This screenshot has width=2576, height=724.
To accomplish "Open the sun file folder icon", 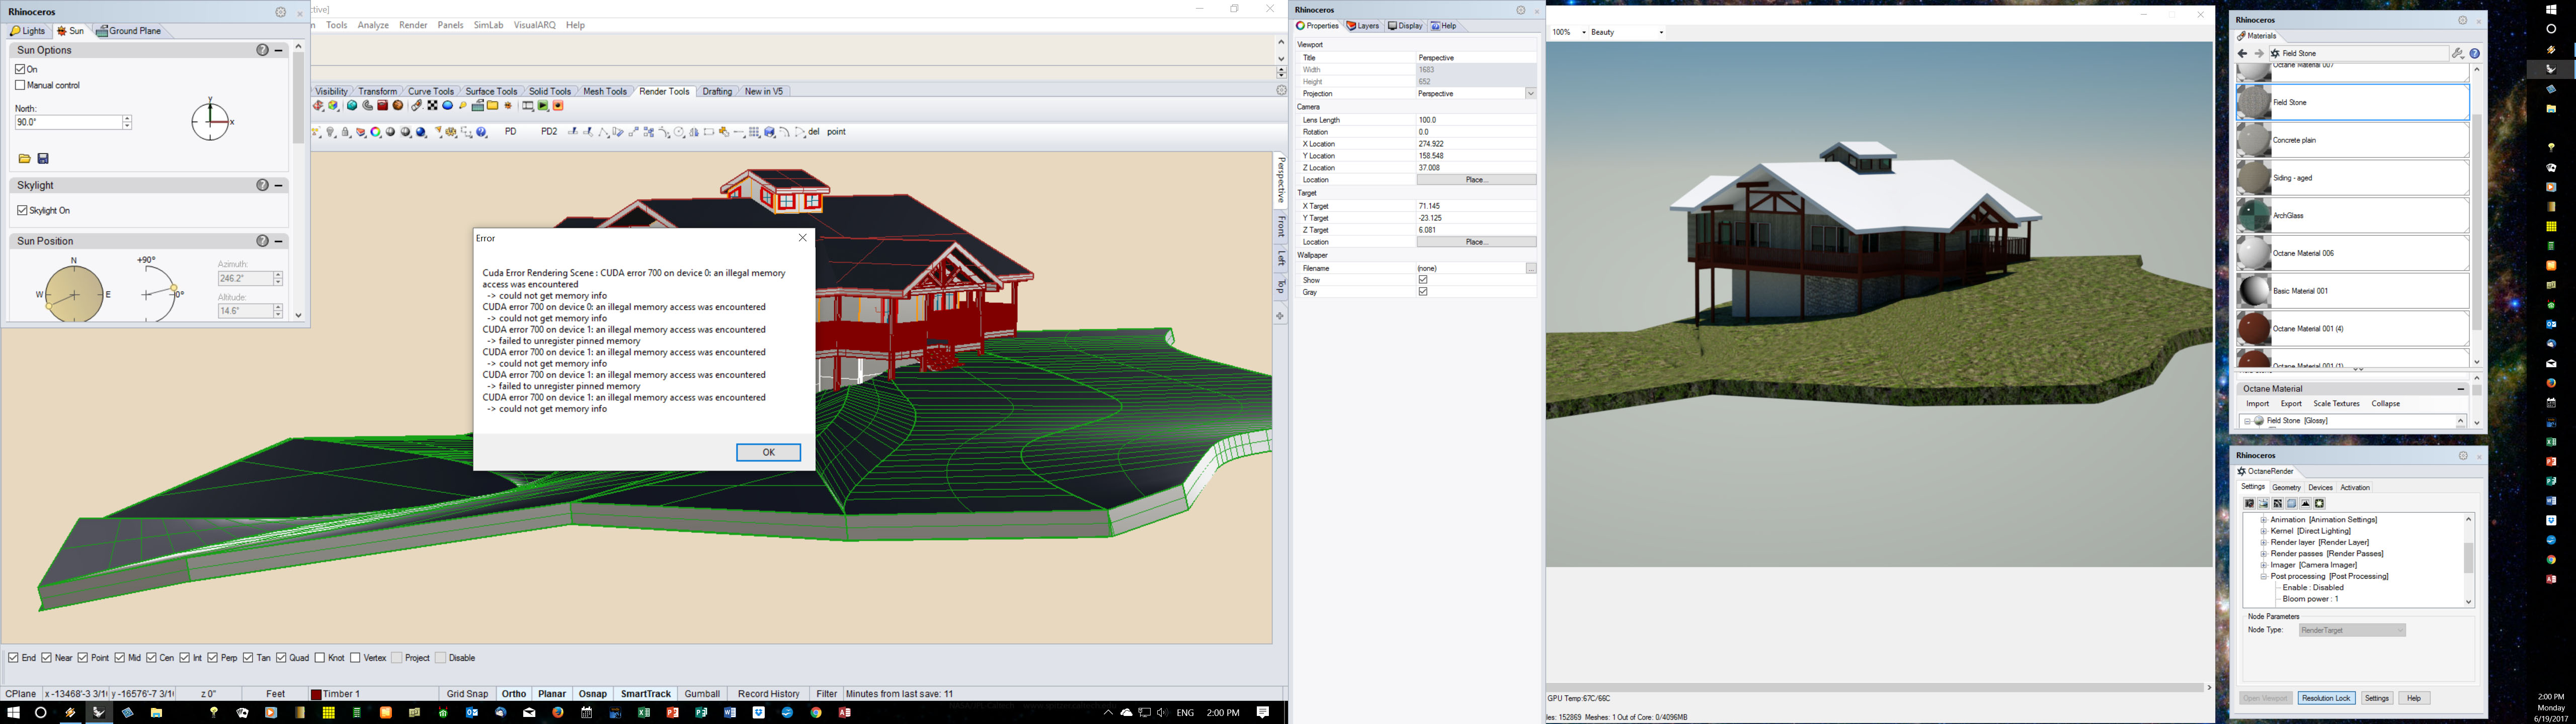I will [25, 158].
